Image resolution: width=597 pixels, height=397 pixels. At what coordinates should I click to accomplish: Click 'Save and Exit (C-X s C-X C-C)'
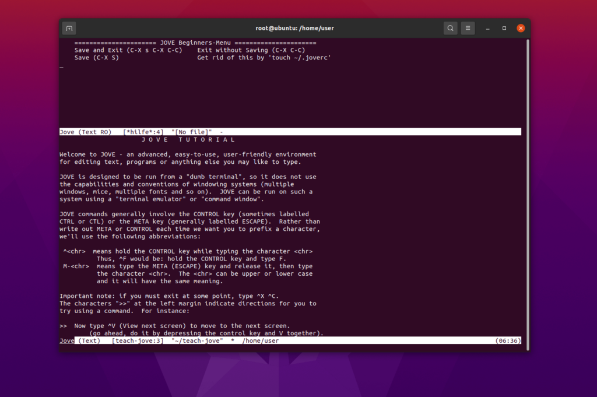128,50
